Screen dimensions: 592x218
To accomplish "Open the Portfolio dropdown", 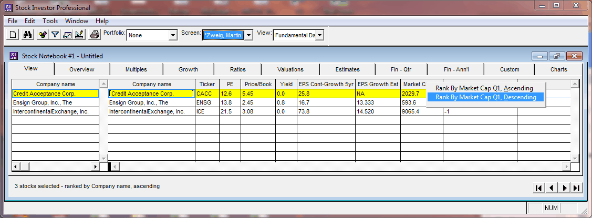I will click(x=173, y=35).
